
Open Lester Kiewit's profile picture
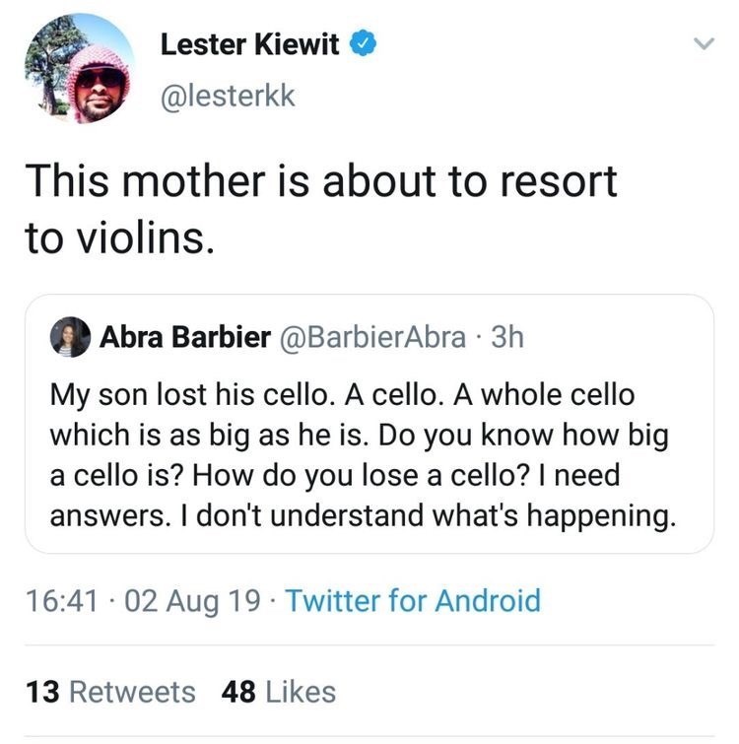point(78,70)
